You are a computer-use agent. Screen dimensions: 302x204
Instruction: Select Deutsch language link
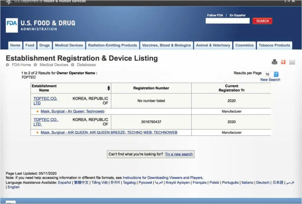point(263,182)
